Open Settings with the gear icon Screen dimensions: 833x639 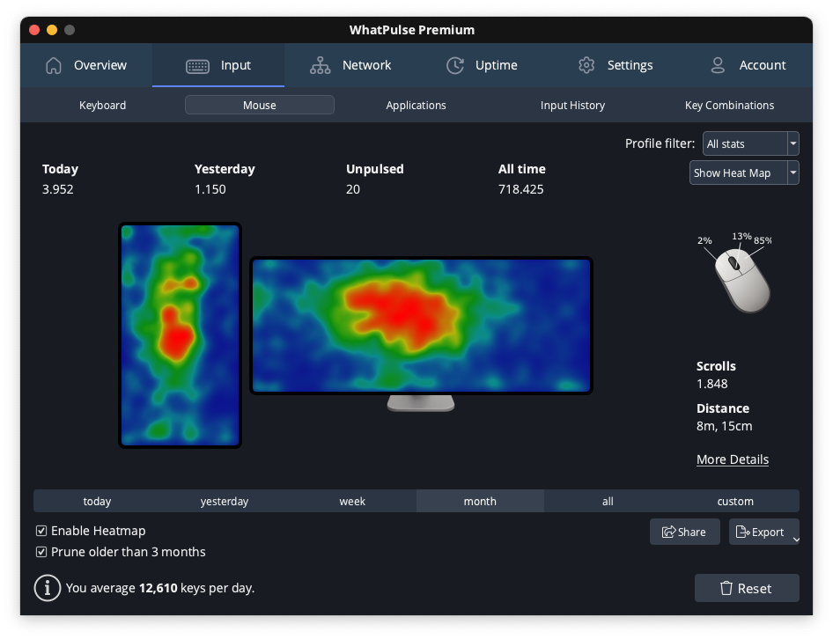click(586, 65)
